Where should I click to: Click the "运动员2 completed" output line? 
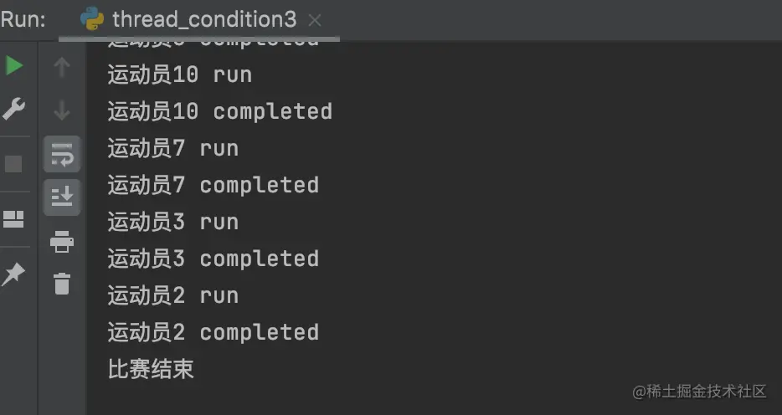click(214, 332)
